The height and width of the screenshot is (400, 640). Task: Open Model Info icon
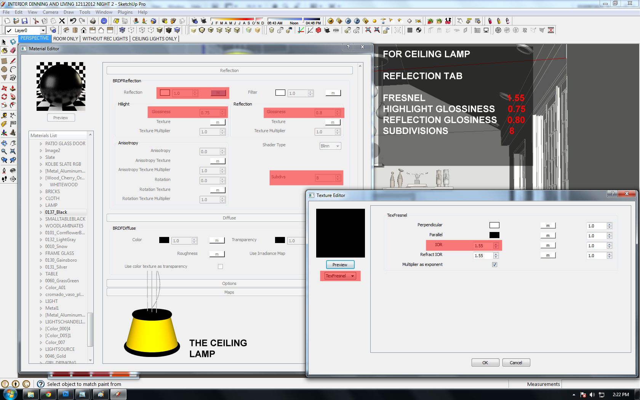point(104,21)
